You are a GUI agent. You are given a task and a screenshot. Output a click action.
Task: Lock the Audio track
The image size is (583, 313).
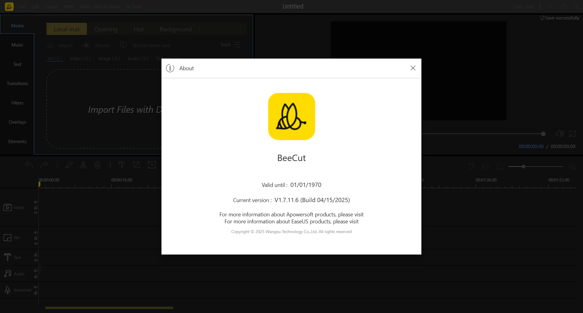pos(36,276)
